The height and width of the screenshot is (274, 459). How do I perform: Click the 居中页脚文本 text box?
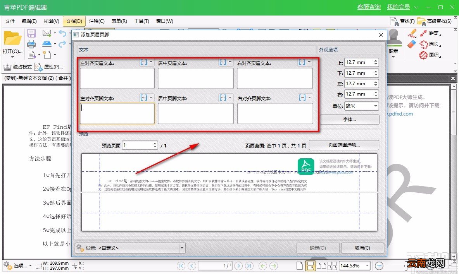(195, 113)
